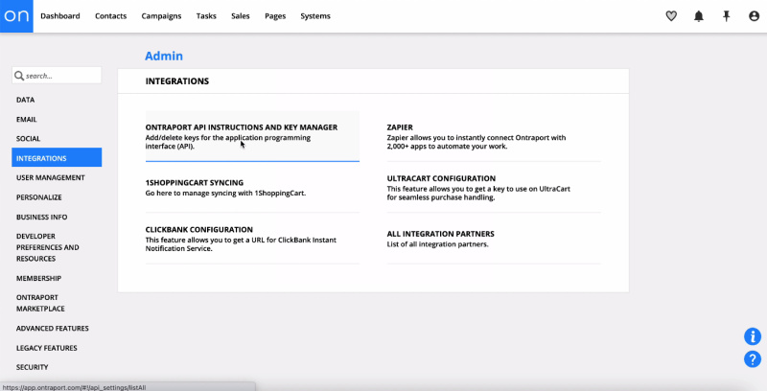
Task: Focus the admin search field
Action: [x=57, y=76]
